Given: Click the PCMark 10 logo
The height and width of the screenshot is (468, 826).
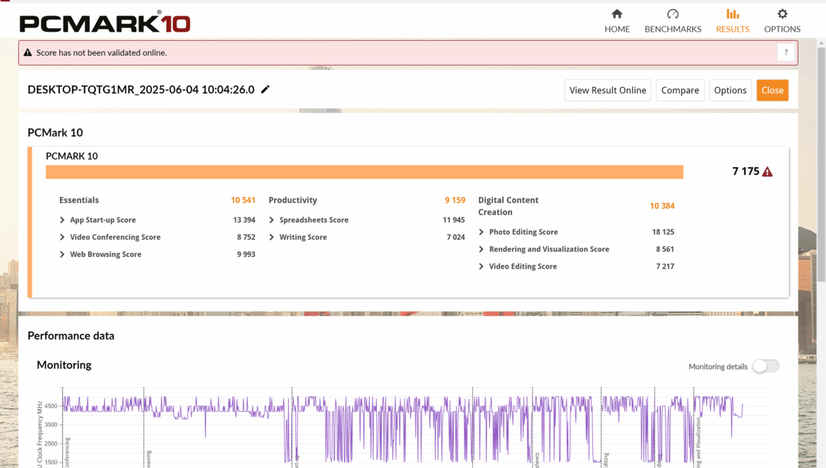Looking at the screenshot, I should [104, 22].
